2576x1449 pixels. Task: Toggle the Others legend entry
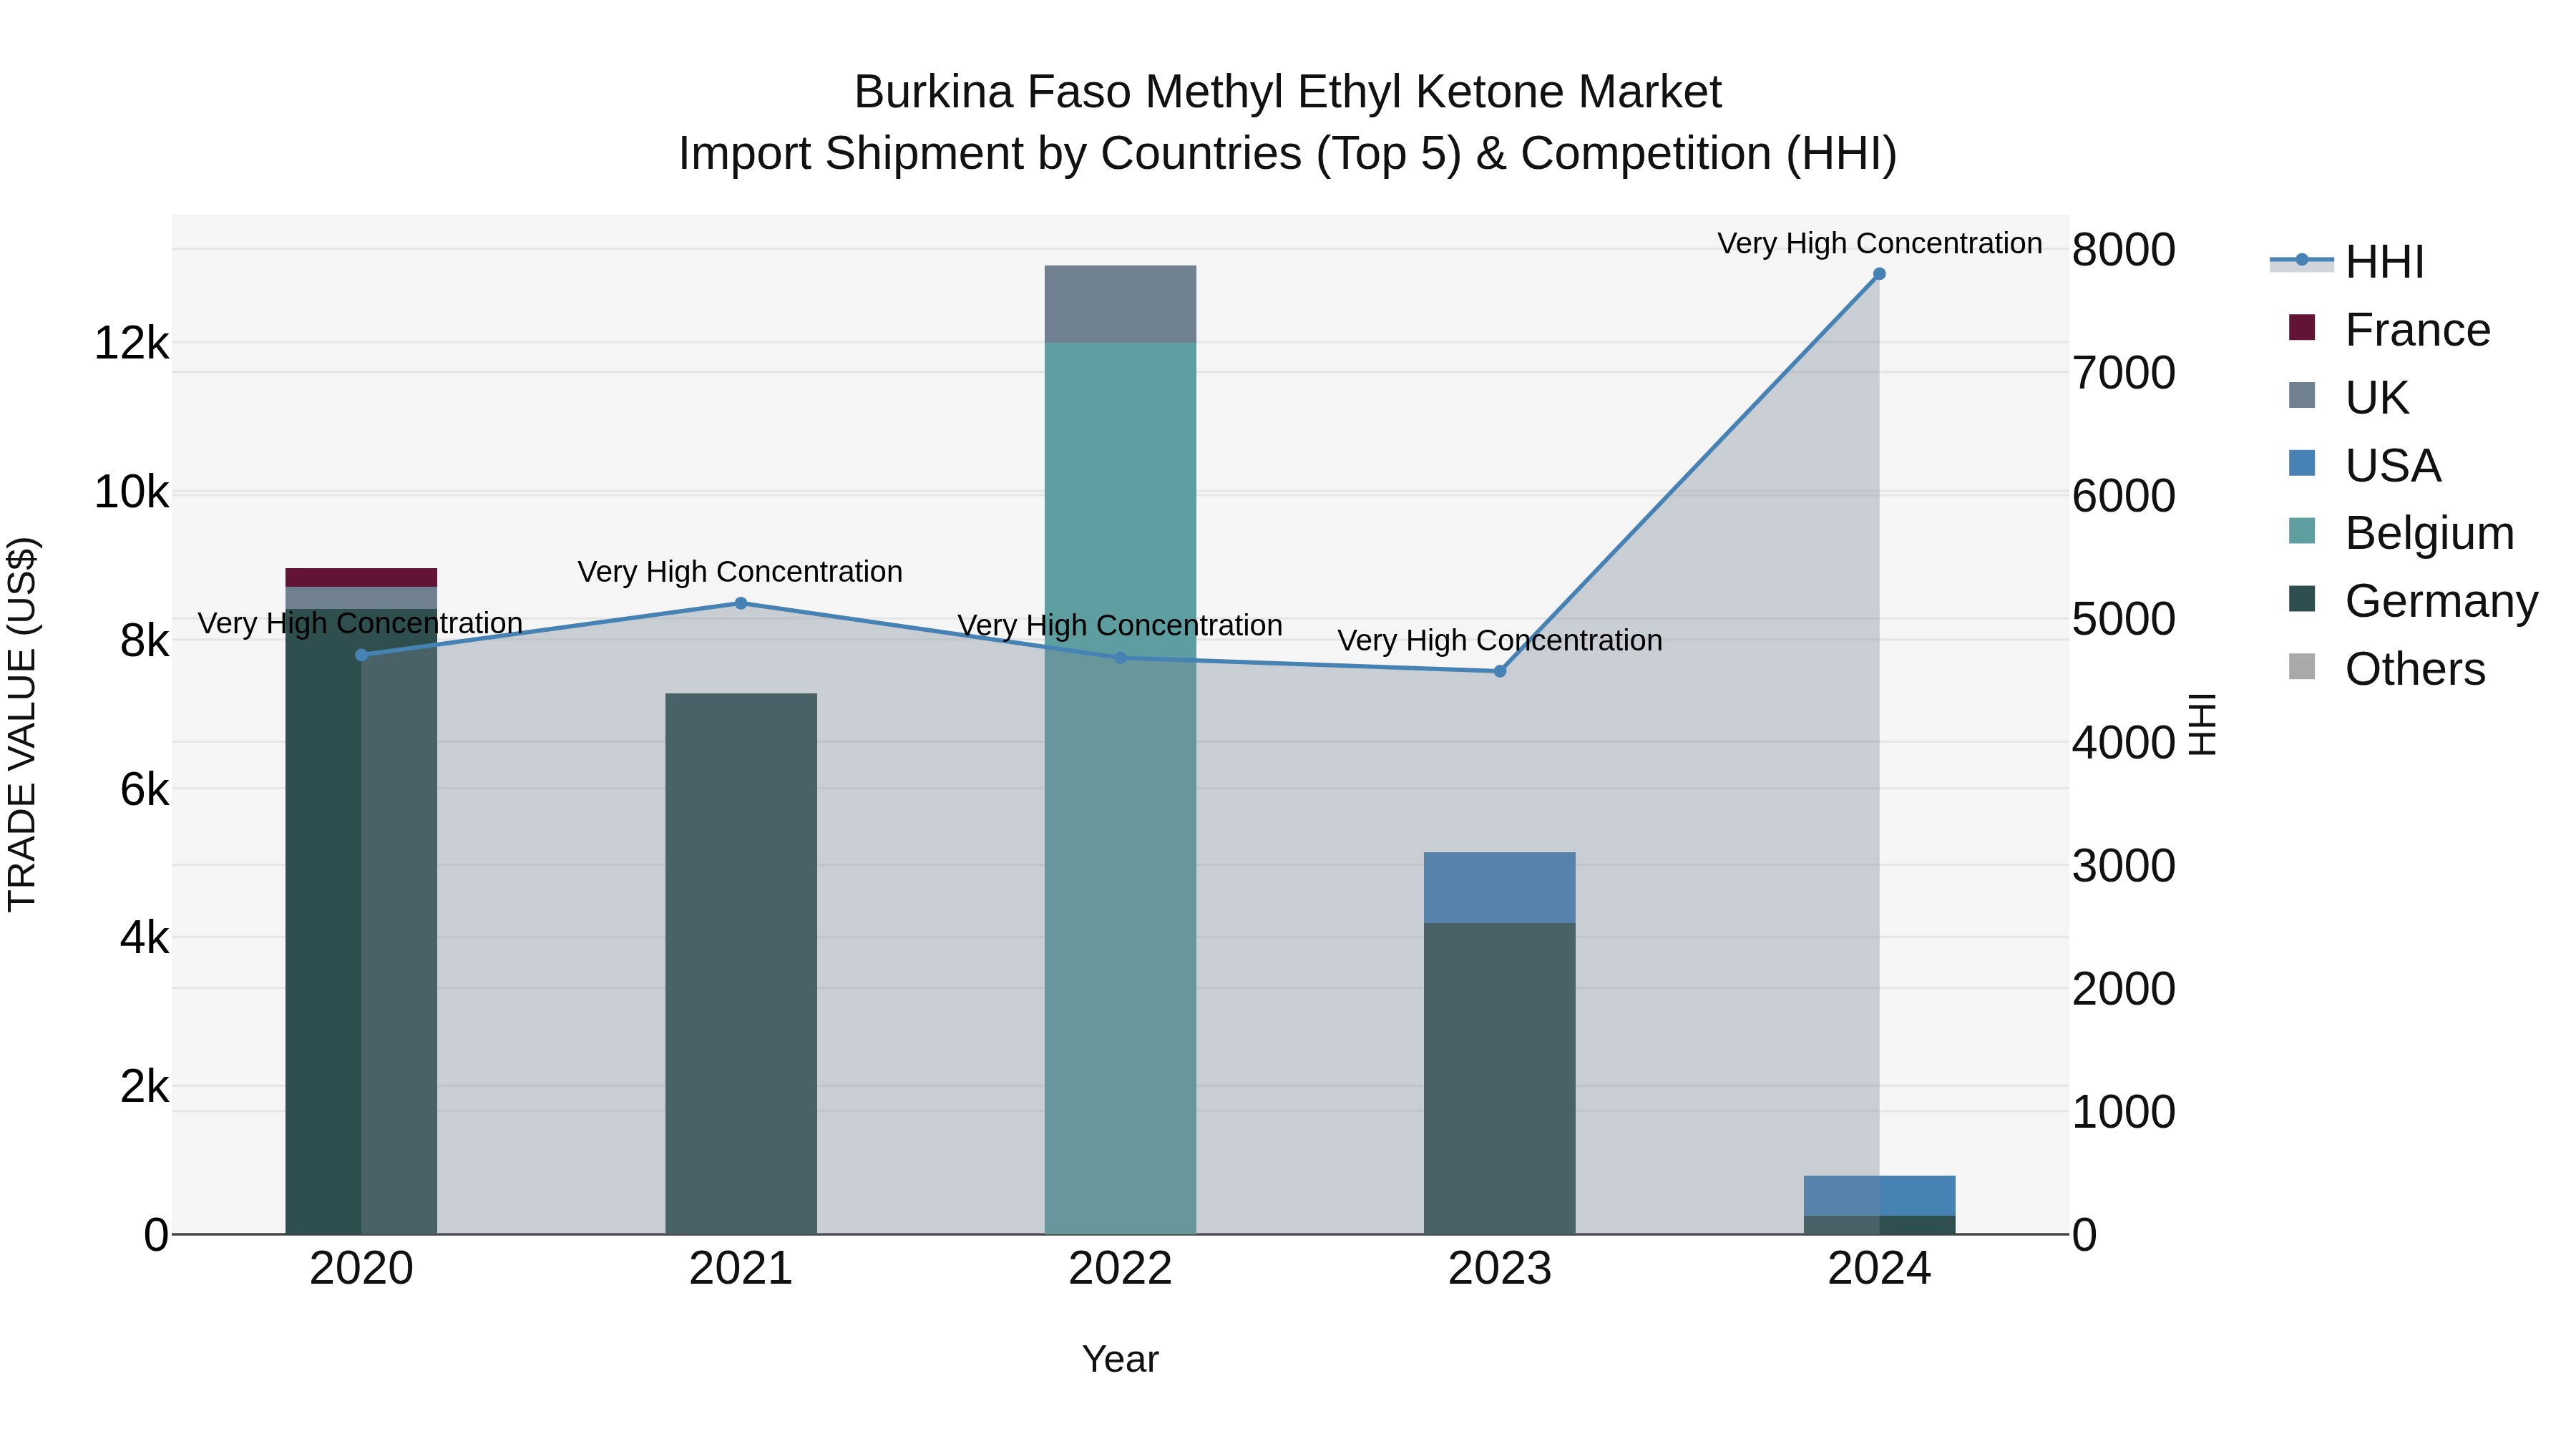[x=2387, y=669]
